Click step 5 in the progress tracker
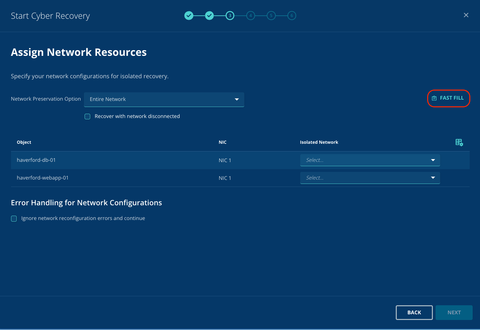This screenshot has width=480, height=330. 271,16
